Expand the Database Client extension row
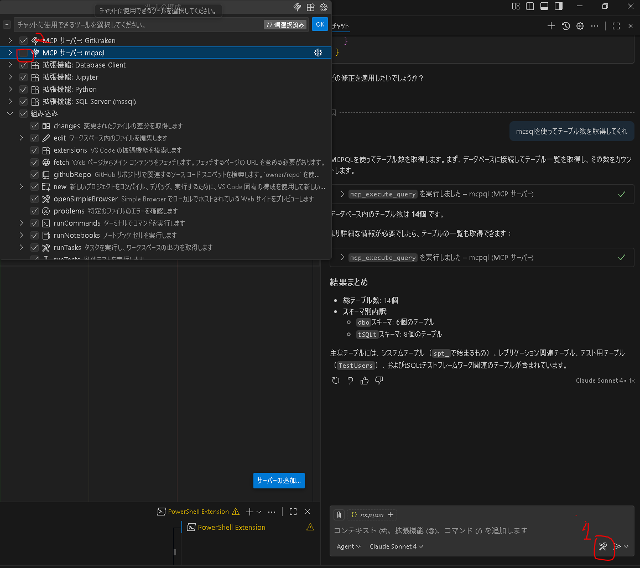The image size is (640, 568). coord(10,65)
